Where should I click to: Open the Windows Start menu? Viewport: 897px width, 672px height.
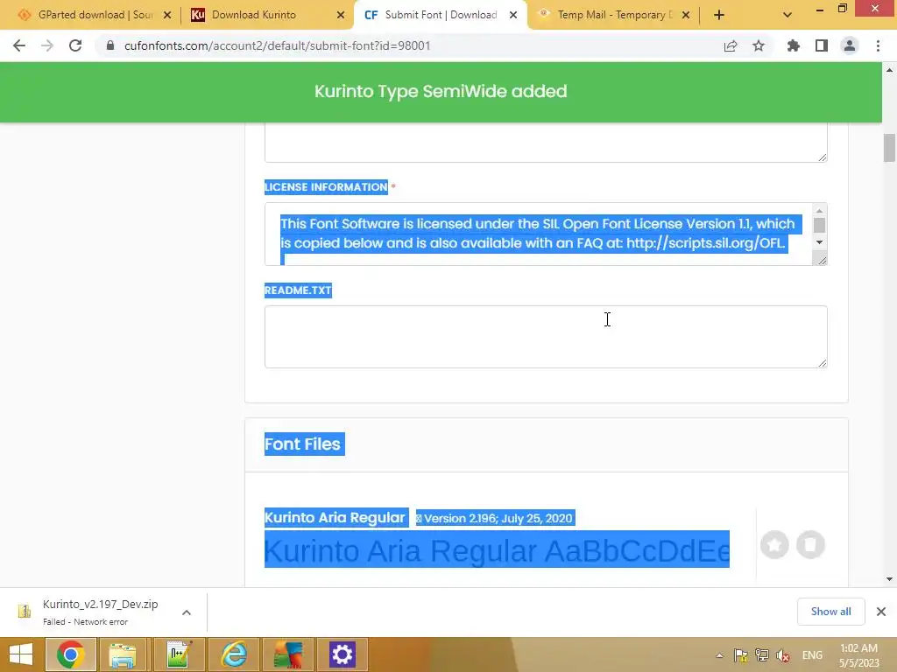coord(21,654)
